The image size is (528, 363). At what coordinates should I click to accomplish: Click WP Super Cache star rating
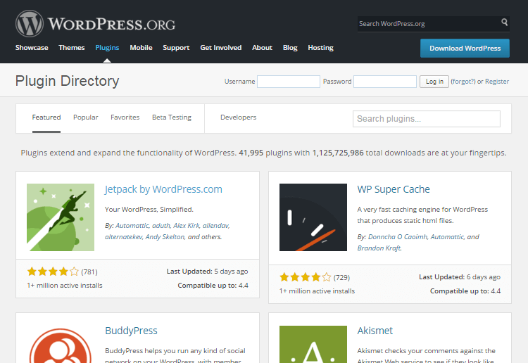pos(306,277)
